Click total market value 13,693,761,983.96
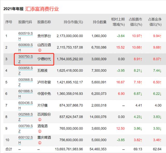 (x=69, y=149)
